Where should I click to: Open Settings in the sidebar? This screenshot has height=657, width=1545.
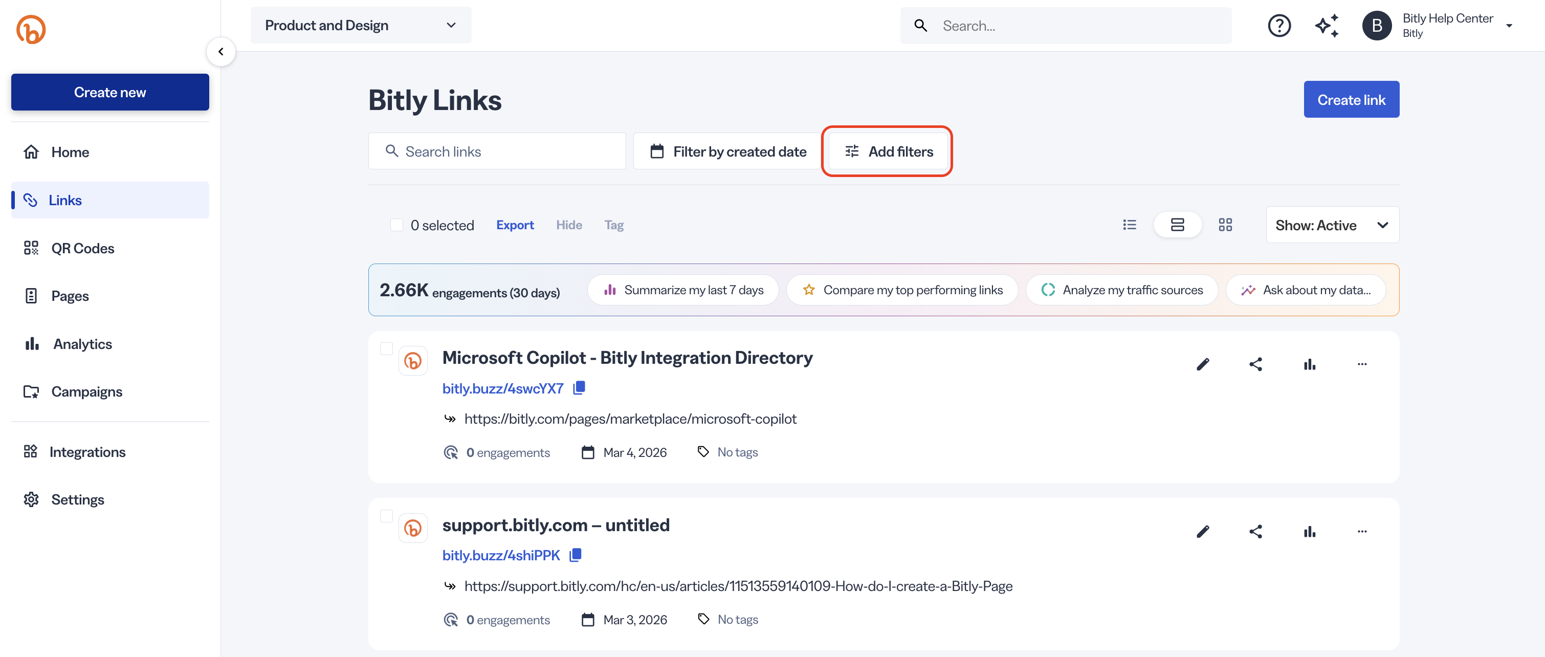coord(111,500)
